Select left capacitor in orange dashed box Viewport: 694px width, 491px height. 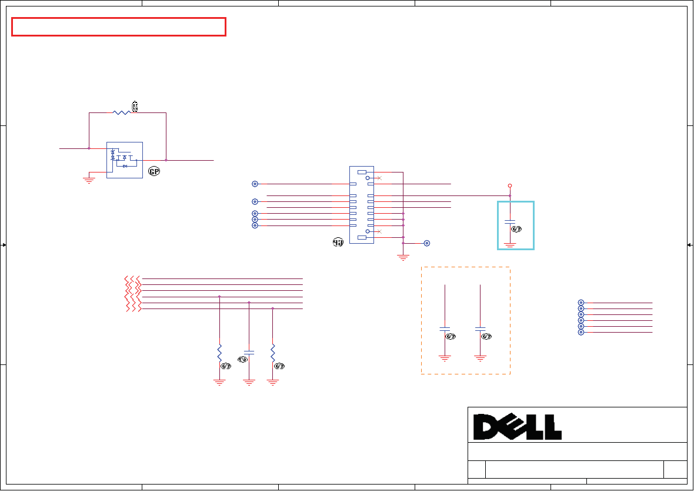point(445,329)
